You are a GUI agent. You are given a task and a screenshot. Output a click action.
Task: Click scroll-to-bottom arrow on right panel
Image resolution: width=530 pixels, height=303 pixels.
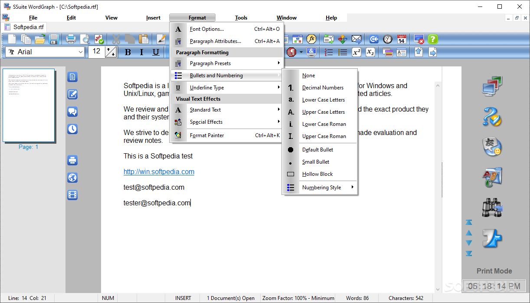pos(469,254)
